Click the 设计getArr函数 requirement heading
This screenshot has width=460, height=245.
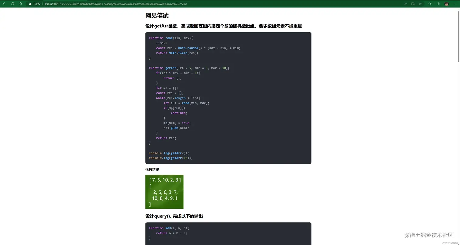click(224, 26)
